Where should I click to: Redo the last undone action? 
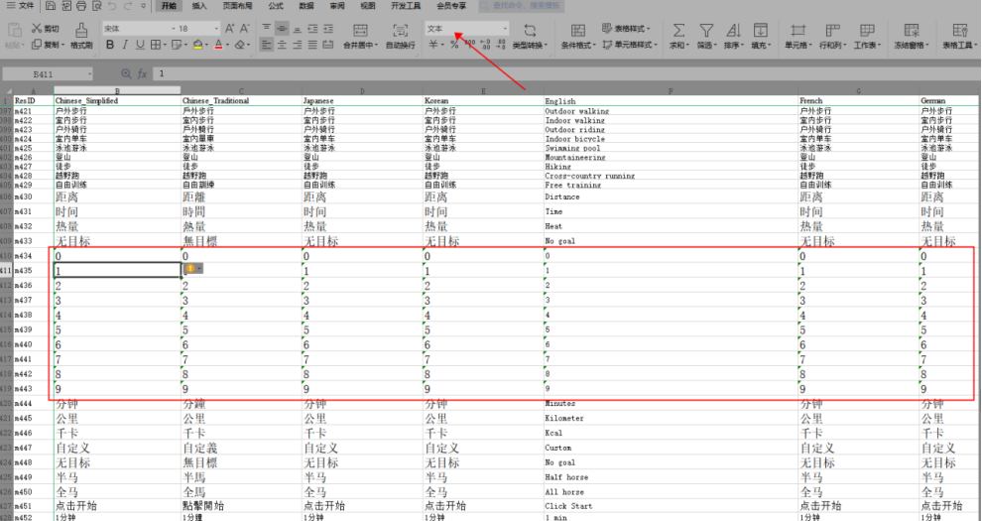[128, 6]
